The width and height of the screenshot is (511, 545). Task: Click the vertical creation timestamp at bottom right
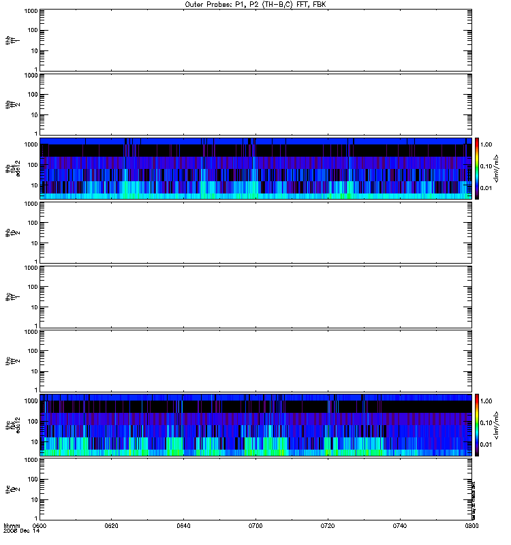[474, 500]
